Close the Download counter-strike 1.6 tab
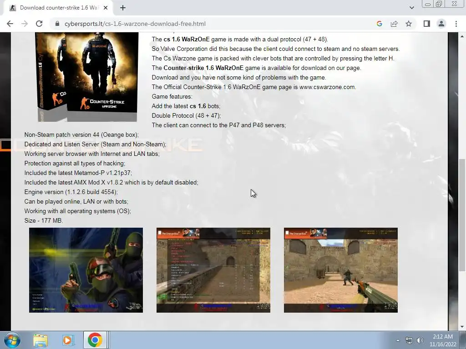This screenshot has height=349, width=466. coord(106,8)
